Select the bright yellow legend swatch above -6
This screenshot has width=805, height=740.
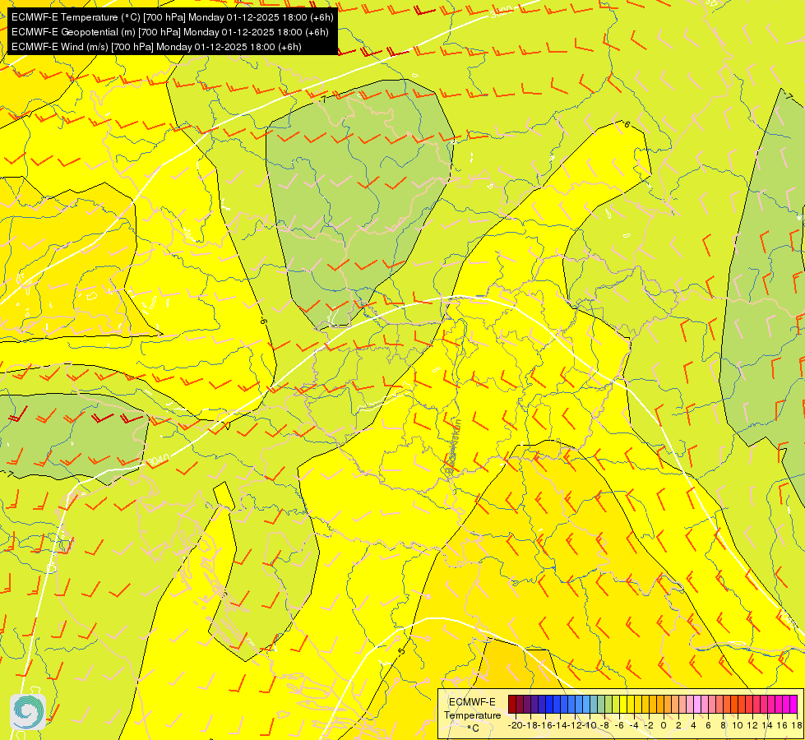click(x=623, y=704)
